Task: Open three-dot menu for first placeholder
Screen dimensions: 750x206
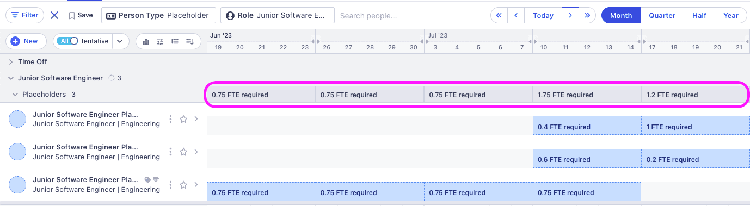Action: [171, 119]
